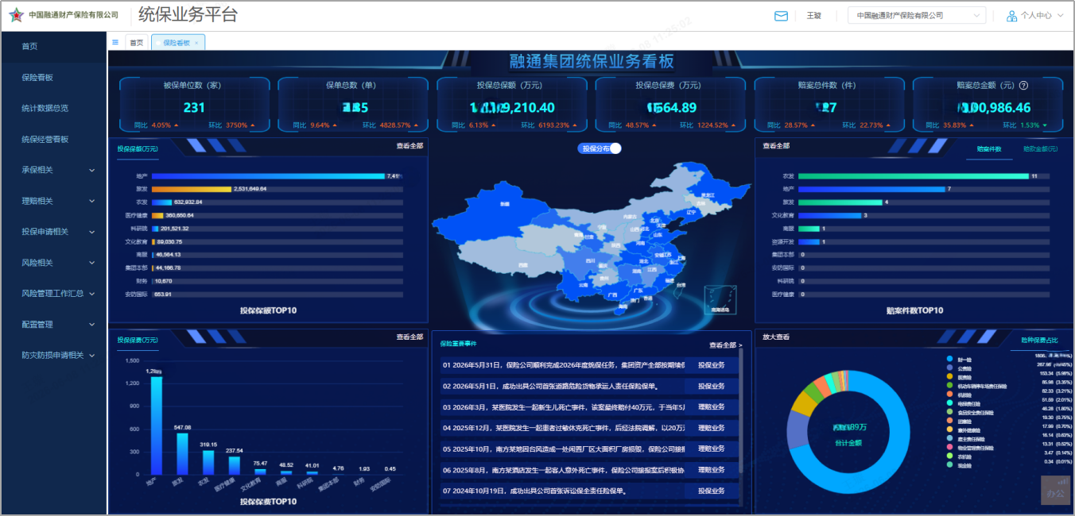Click event 07 about 诉讼保全责任保险单

click(562, 491)
